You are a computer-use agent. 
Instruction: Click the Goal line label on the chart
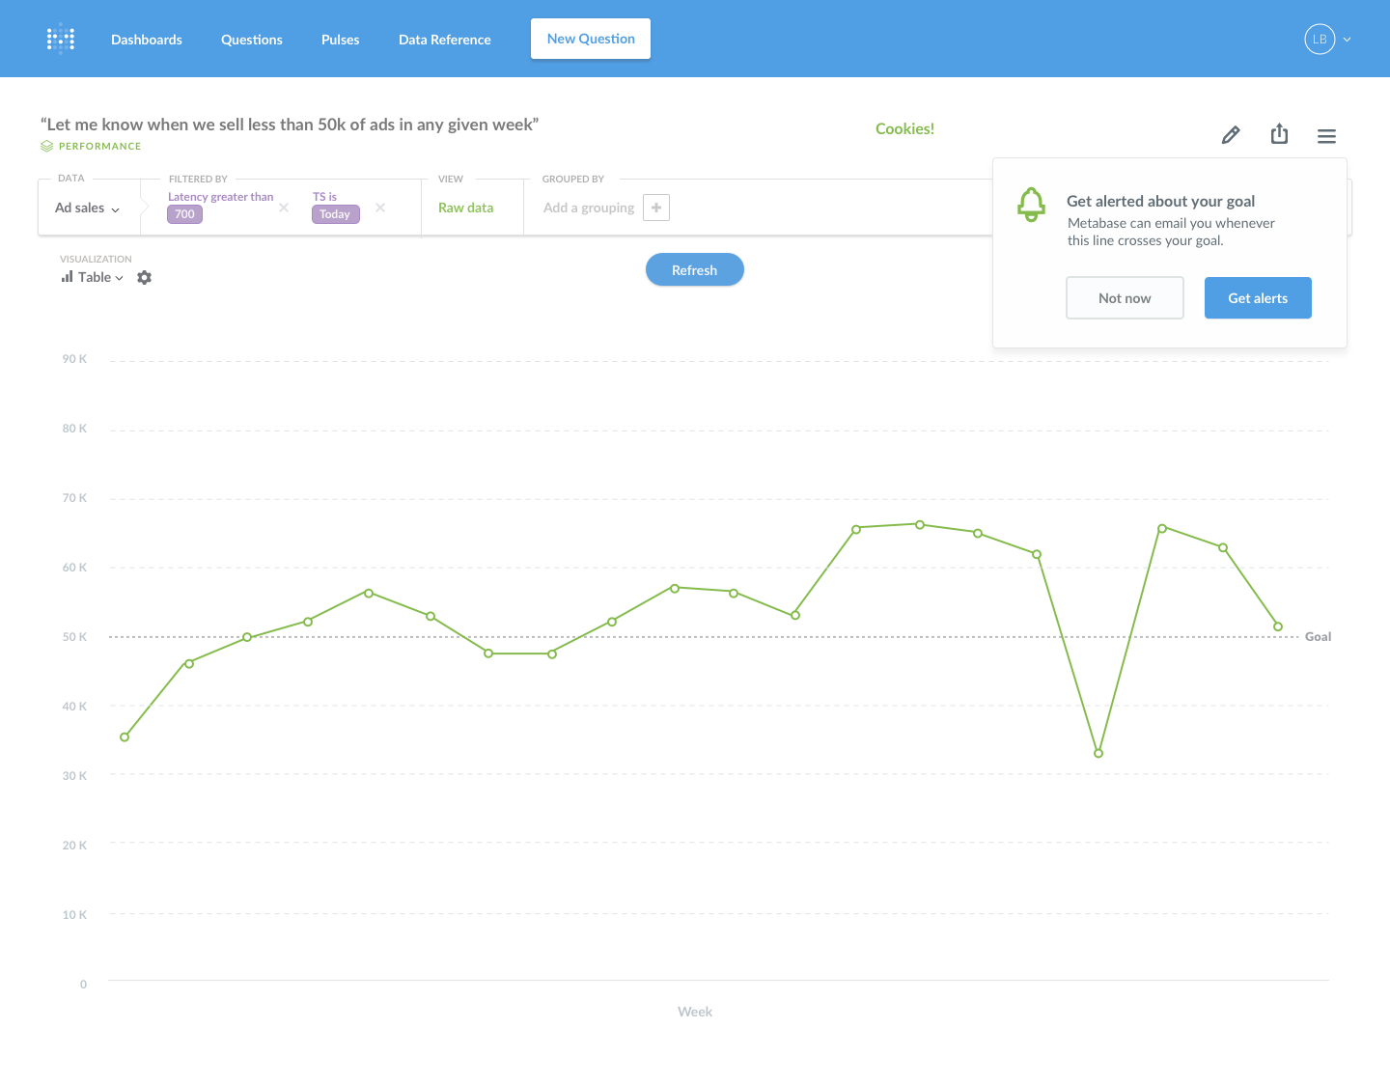pos(1318,636)
